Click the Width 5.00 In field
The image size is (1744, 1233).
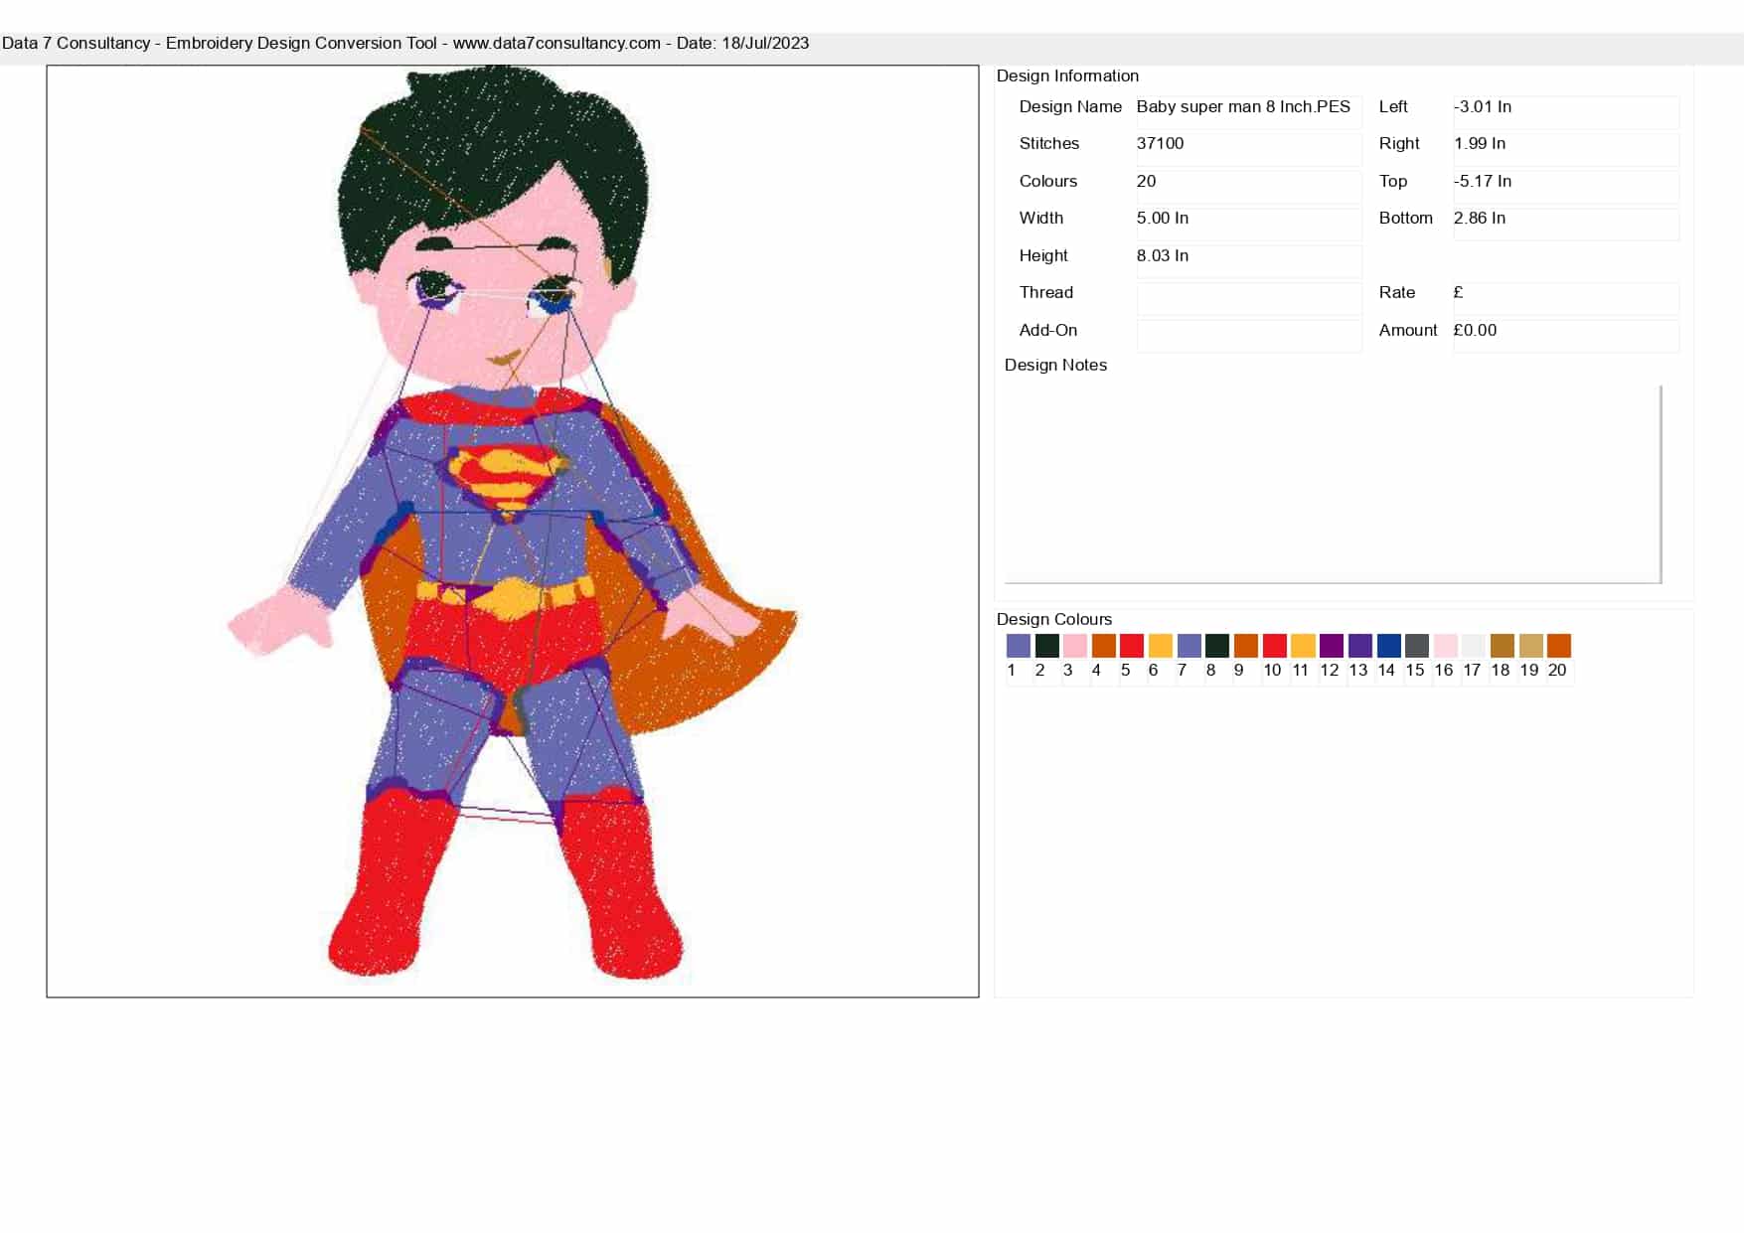point(1249,224)
